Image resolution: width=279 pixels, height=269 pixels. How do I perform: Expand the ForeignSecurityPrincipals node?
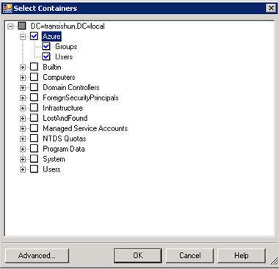click(x=23, y=98)
